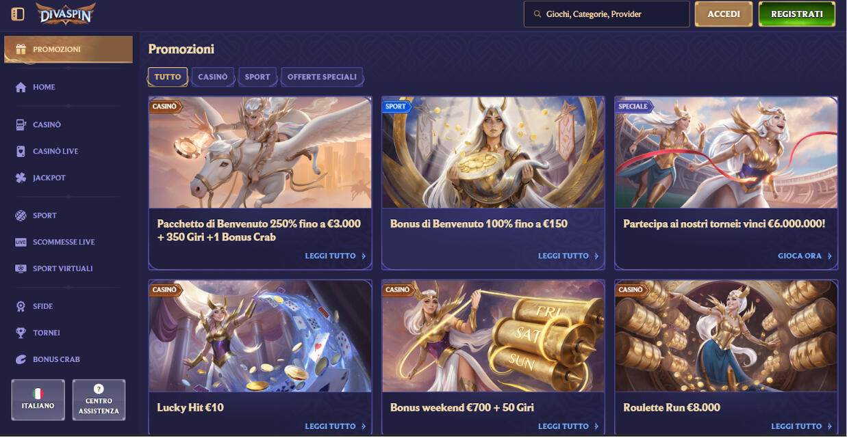Select the Sport promotions tab
The height and width of the screenshot is (438, 847).
257,77
